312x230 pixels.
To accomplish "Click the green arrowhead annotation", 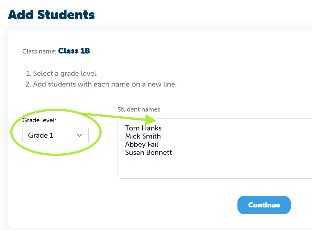I will point(150,119).
